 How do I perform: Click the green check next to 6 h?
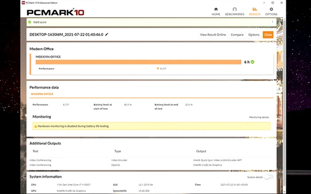point(252,62)
